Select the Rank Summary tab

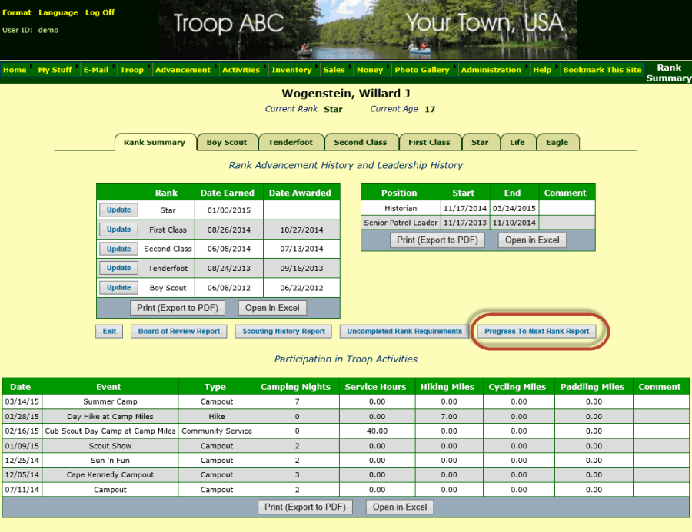tap(155, 142)
